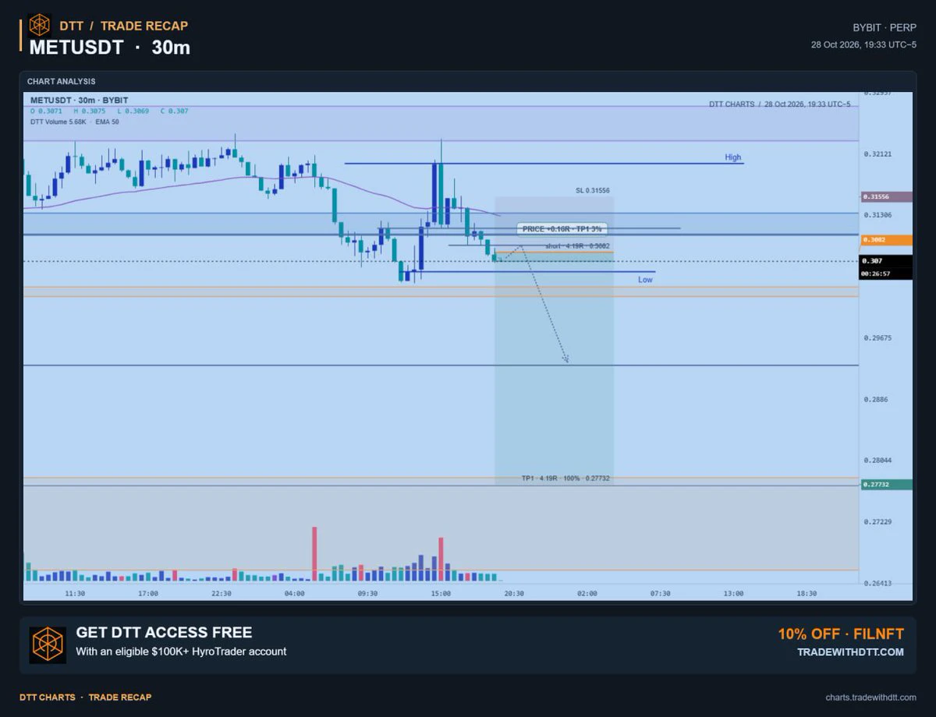
Task: Click the black 0.307 current price tag
Action: point(886,261)
